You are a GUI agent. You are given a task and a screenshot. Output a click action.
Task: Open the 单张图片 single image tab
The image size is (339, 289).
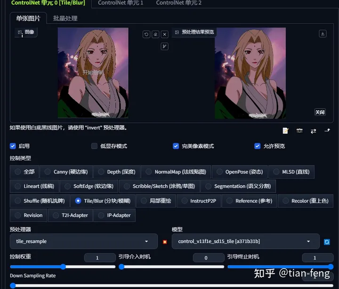coord(28,18)
